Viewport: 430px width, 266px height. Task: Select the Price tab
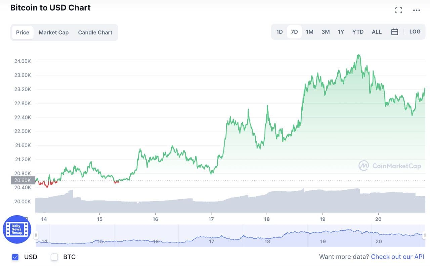(x=23, y=33)
